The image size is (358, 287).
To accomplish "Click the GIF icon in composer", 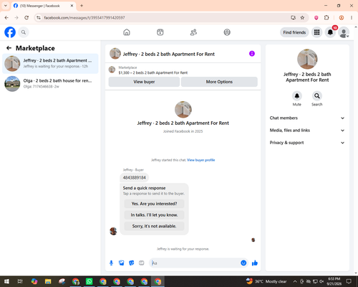I will click(x=142, y=263).
